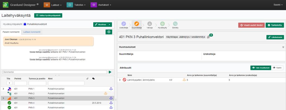This screenshot has width=286, height=110.
Task: Click the Vaadi uudet tiedot button
Action: pyautogui.click(x=251, y=25)
